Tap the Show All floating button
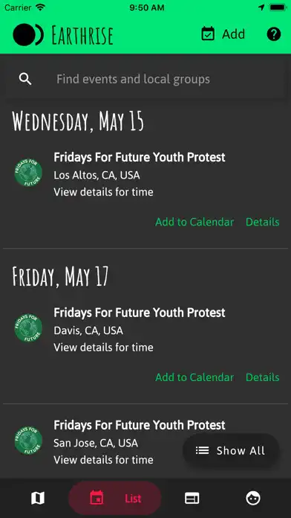Viewport: 291px width, 518px height. pos(231,450)
